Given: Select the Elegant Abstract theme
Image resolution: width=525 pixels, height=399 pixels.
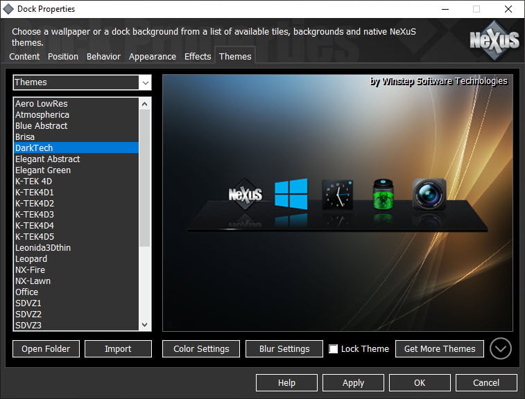Looking at the screenshot, I should [x=76, y=159].
